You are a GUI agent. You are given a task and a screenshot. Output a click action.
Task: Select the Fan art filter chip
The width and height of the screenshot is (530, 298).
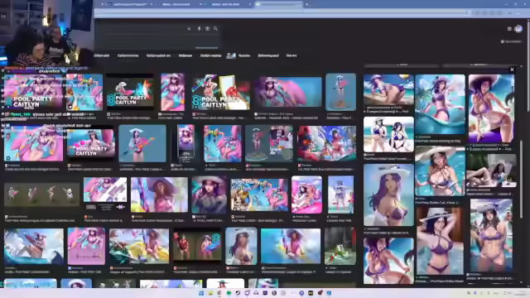tap(291, 55)
